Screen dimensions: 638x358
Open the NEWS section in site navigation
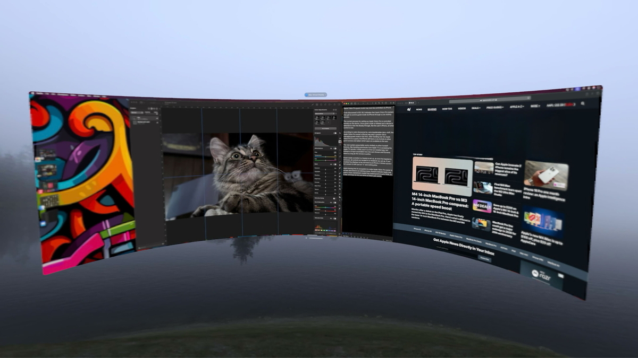click(419, 109)
